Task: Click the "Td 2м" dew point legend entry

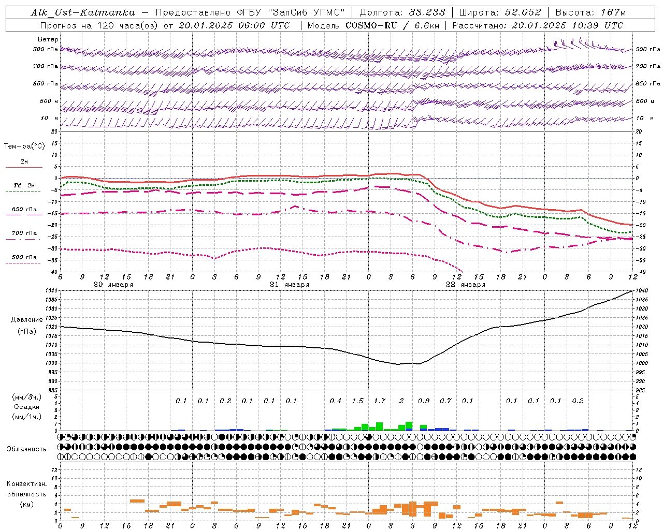Action: tap(24, 185)
